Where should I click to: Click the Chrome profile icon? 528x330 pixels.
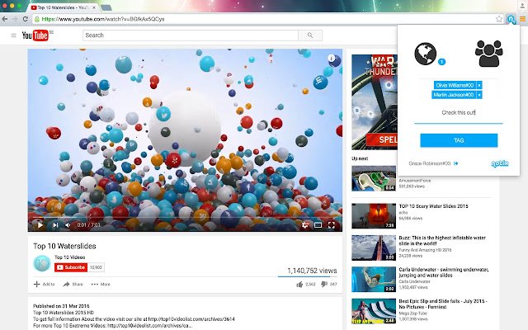click(521, 6)
